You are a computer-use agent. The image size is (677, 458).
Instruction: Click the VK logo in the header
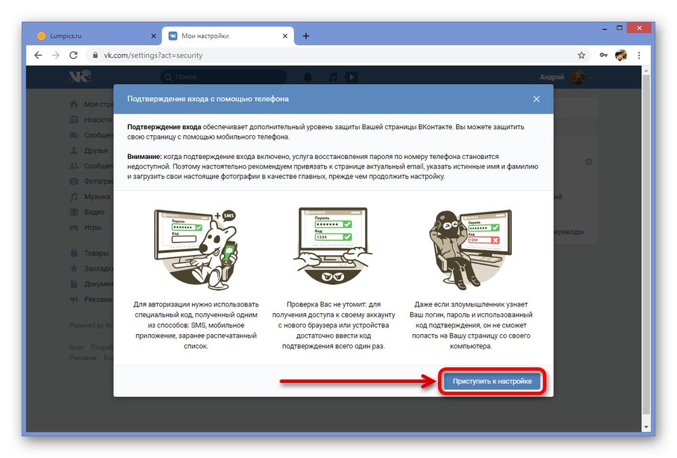[79, 76]
